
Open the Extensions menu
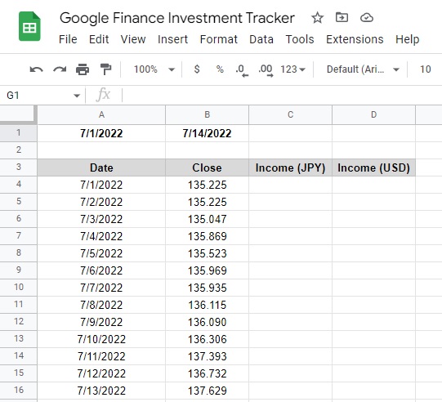(x=355, y=39)
